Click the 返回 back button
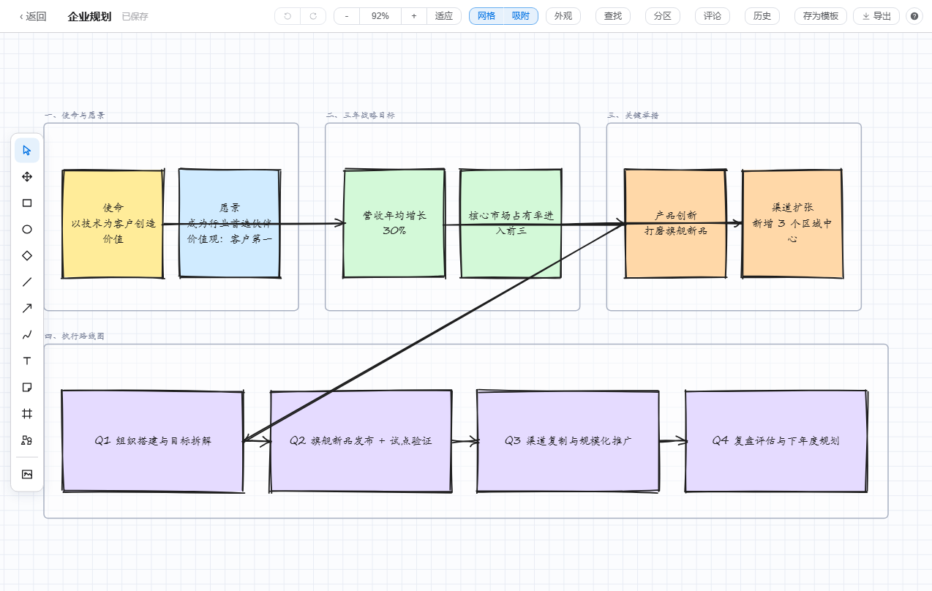This screenshot has width=932, height=591. (x=33, y=16)
